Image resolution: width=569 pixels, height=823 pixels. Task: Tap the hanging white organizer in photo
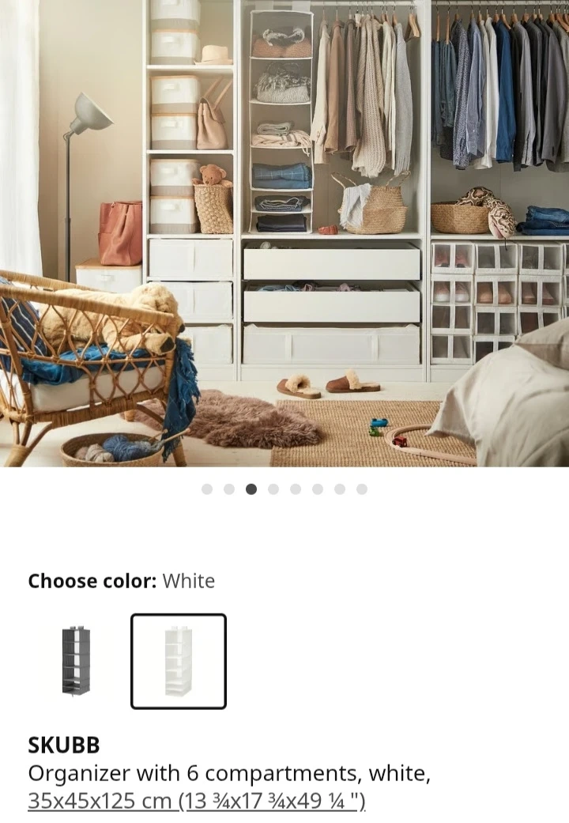pos(281,121)
